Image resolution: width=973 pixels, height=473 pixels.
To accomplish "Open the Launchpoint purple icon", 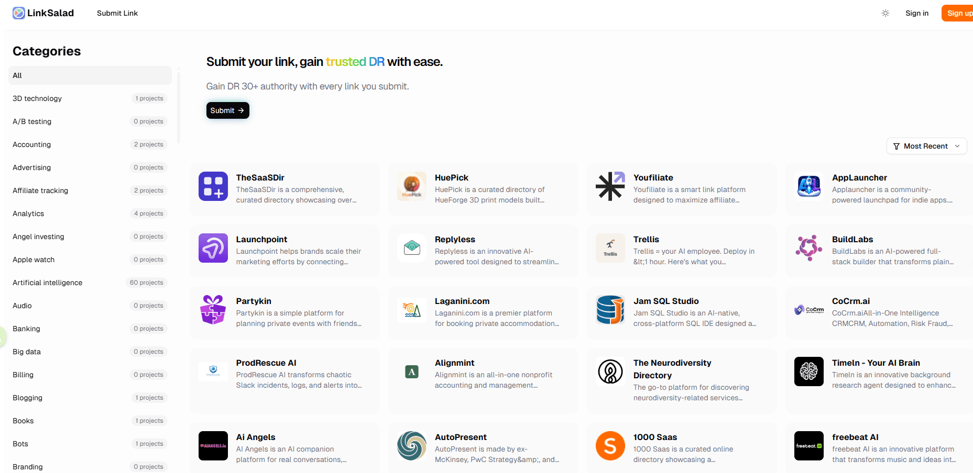I will [213, 248].
